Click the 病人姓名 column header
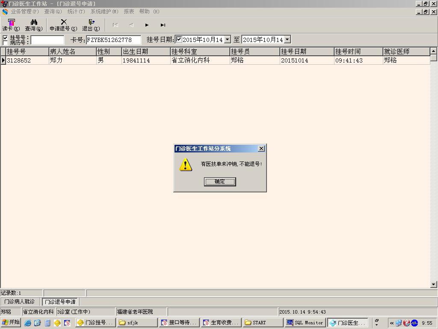This screenshot has height=329, width=438. pyautogui.click(x=72, y=51)
